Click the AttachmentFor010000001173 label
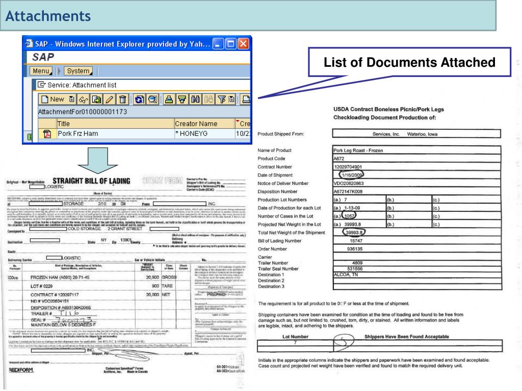This screenshot has width=522, height=391. pos(83,111)
